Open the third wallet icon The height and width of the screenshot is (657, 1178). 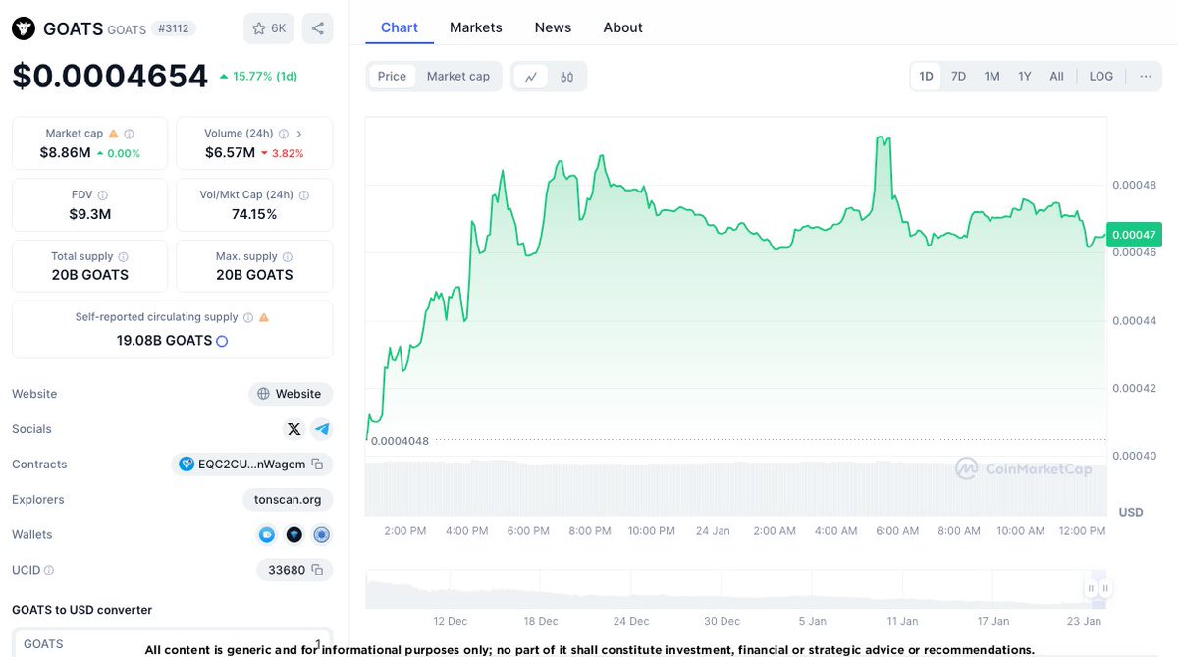322,535
